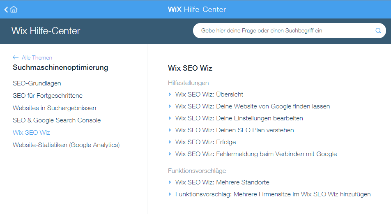Open Website-Statistiken (Google Analytics) topic
The image size is (391, 214).
point(66,145)
